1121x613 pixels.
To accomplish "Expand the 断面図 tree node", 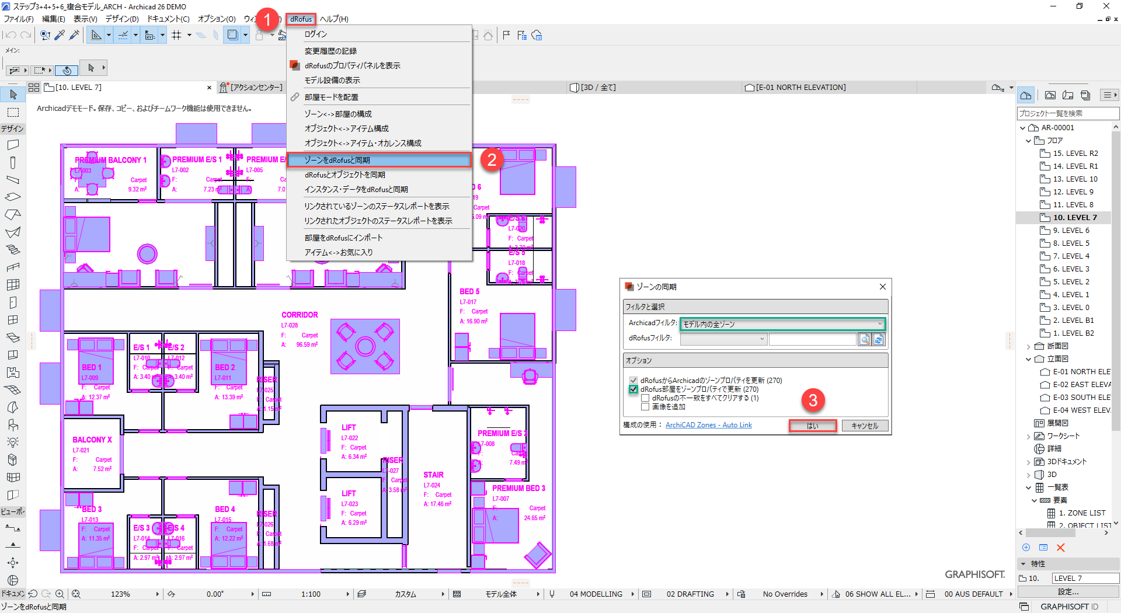I will (1029, 346).
